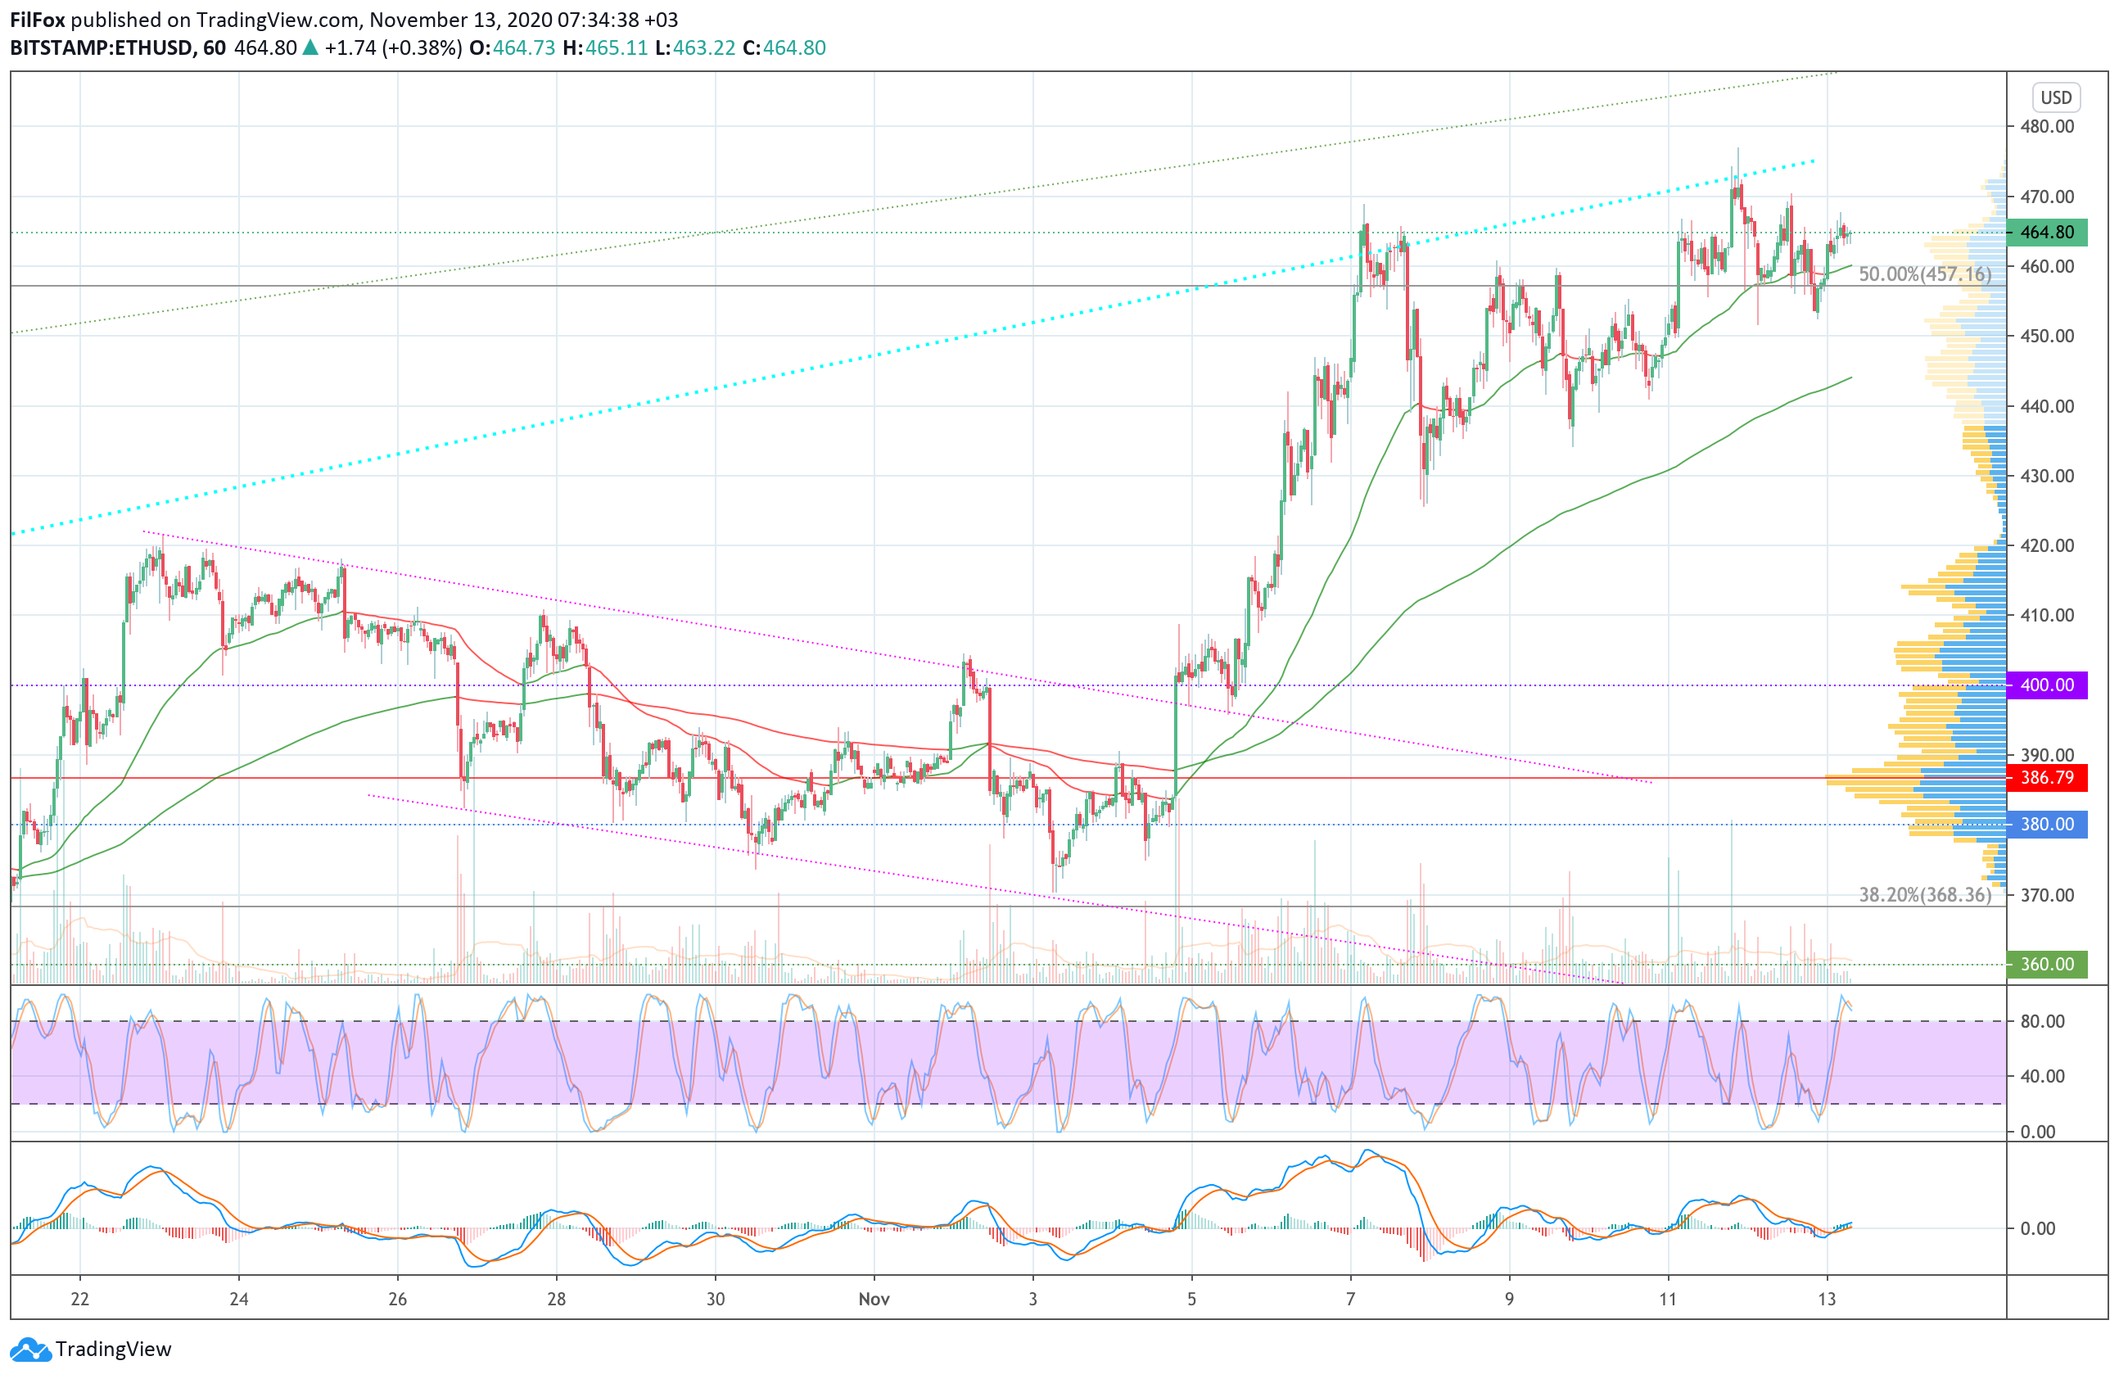The width and height of the screenshot is (2119, 1379).
Task: Click the Nov date marker on time axis
Action: [x=874, y=1299]
